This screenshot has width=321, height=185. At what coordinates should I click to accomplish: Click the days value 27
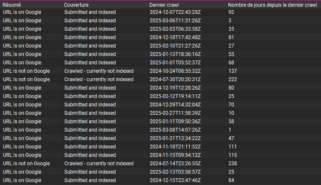pyautogui.click(x=231, y=46)
